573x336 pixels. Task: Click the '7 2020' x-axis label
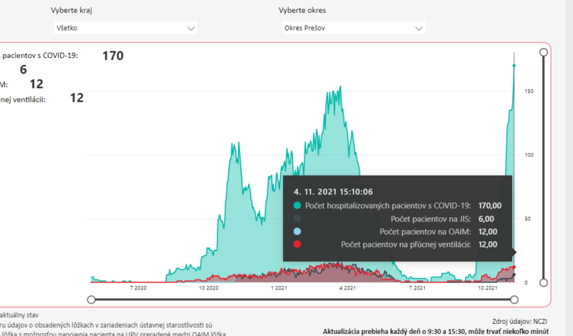(138, 288)
